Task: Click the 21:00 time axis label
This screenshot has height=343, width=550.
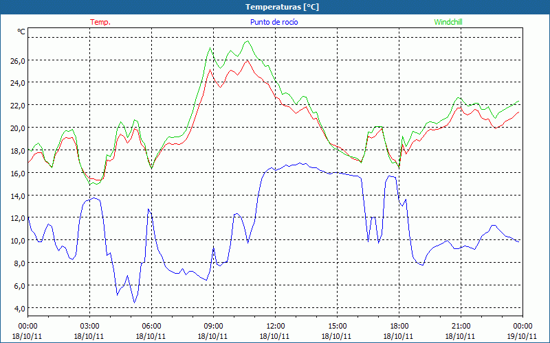Action: pos(461,327)
